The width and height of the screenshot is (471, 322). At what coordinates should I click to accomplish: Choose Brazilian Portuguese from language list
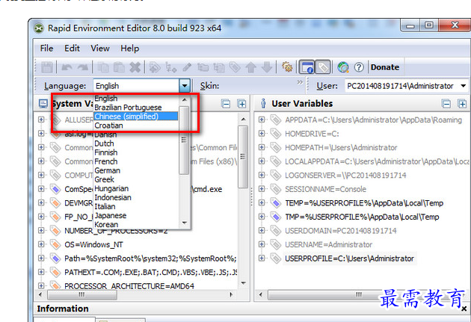[136, 108]
